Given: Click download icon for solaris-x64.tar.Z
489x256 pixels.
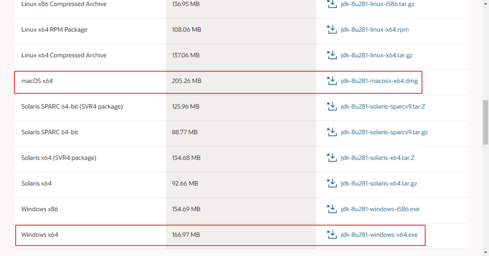Looking at the screenshot, I should tap(332, 158).
